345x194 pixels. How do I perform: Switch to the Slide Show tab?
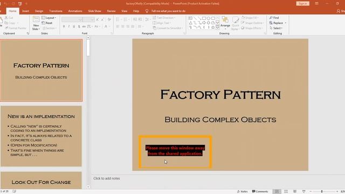click(x=95, y=11)
